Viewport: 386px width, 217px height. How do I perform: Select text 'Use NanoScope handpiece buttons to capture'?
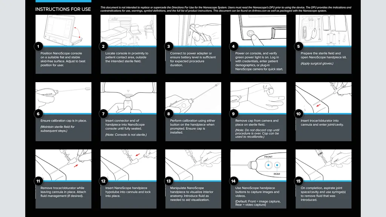[x=257, y=190]
